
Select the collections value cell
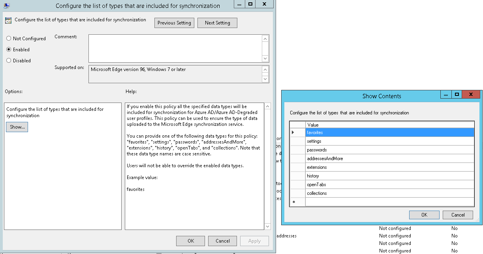(x=390, y=193)
